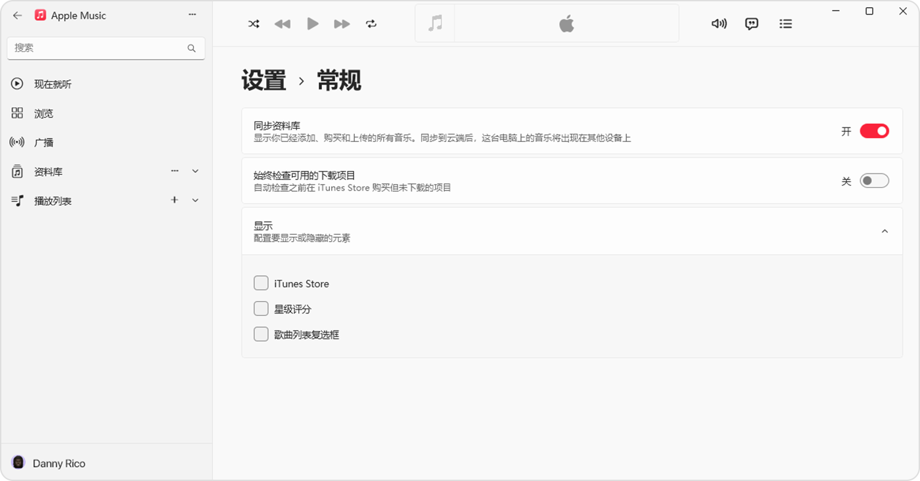Click the 同步资料库 setting label
920x481 pixels.
point(277,126)
